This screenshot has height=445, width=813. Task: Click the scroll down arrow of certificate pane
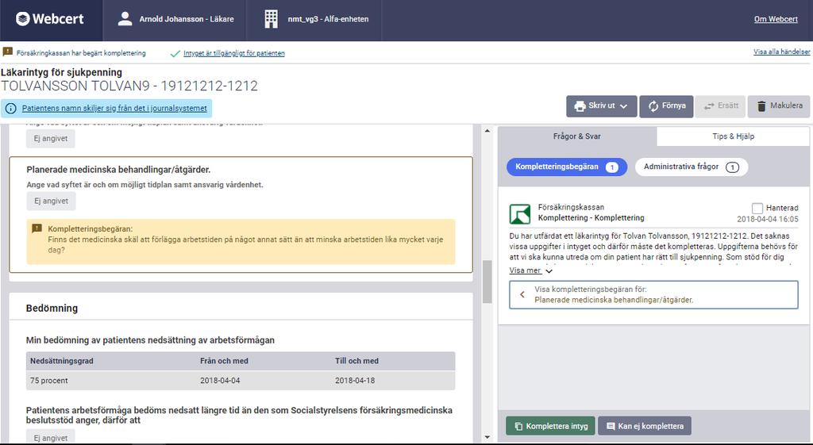(487, 437)
